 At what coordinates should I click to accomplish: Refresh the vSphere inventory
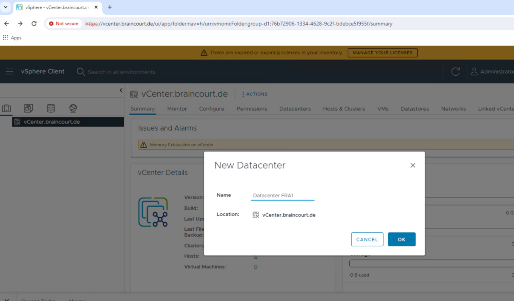pos(455,71)
